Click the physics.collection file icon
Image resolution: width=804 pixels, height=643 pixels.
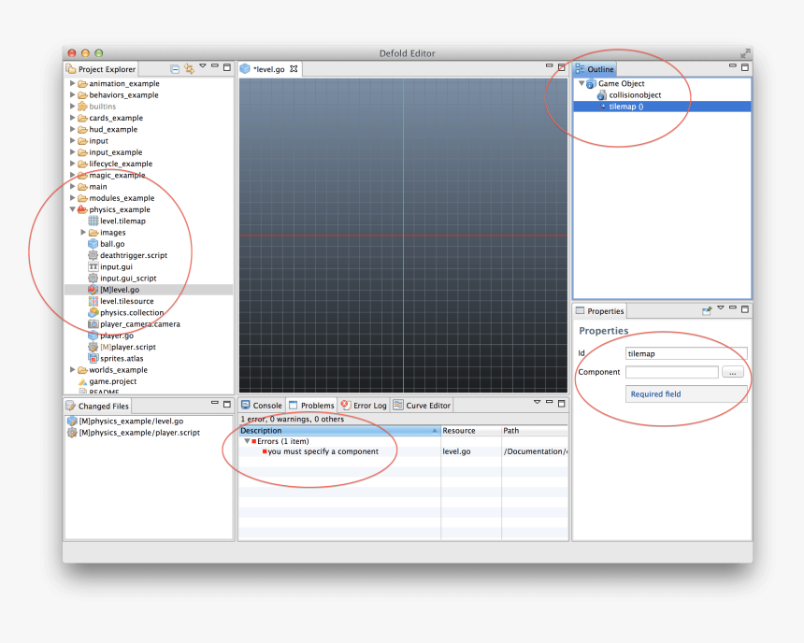[x=93, y=312]
